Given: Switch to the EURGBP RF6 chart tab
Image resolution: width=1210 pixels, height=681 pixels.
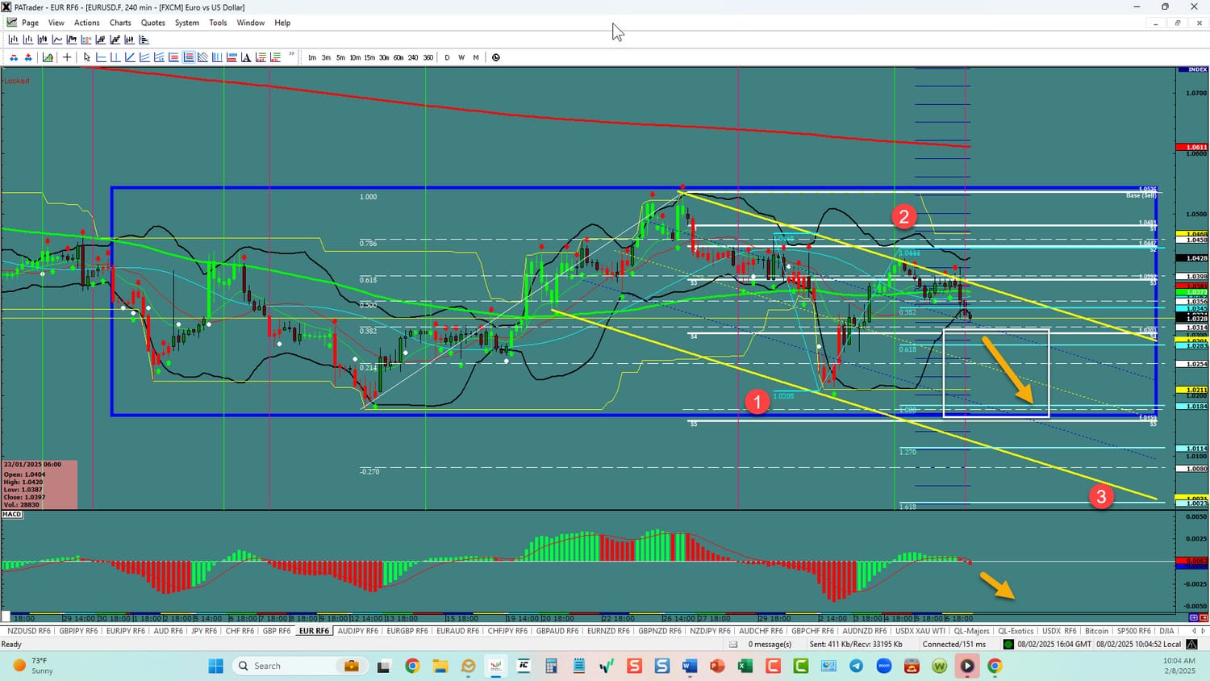Looking at the screenshot, I should click(x=407, y=631).
